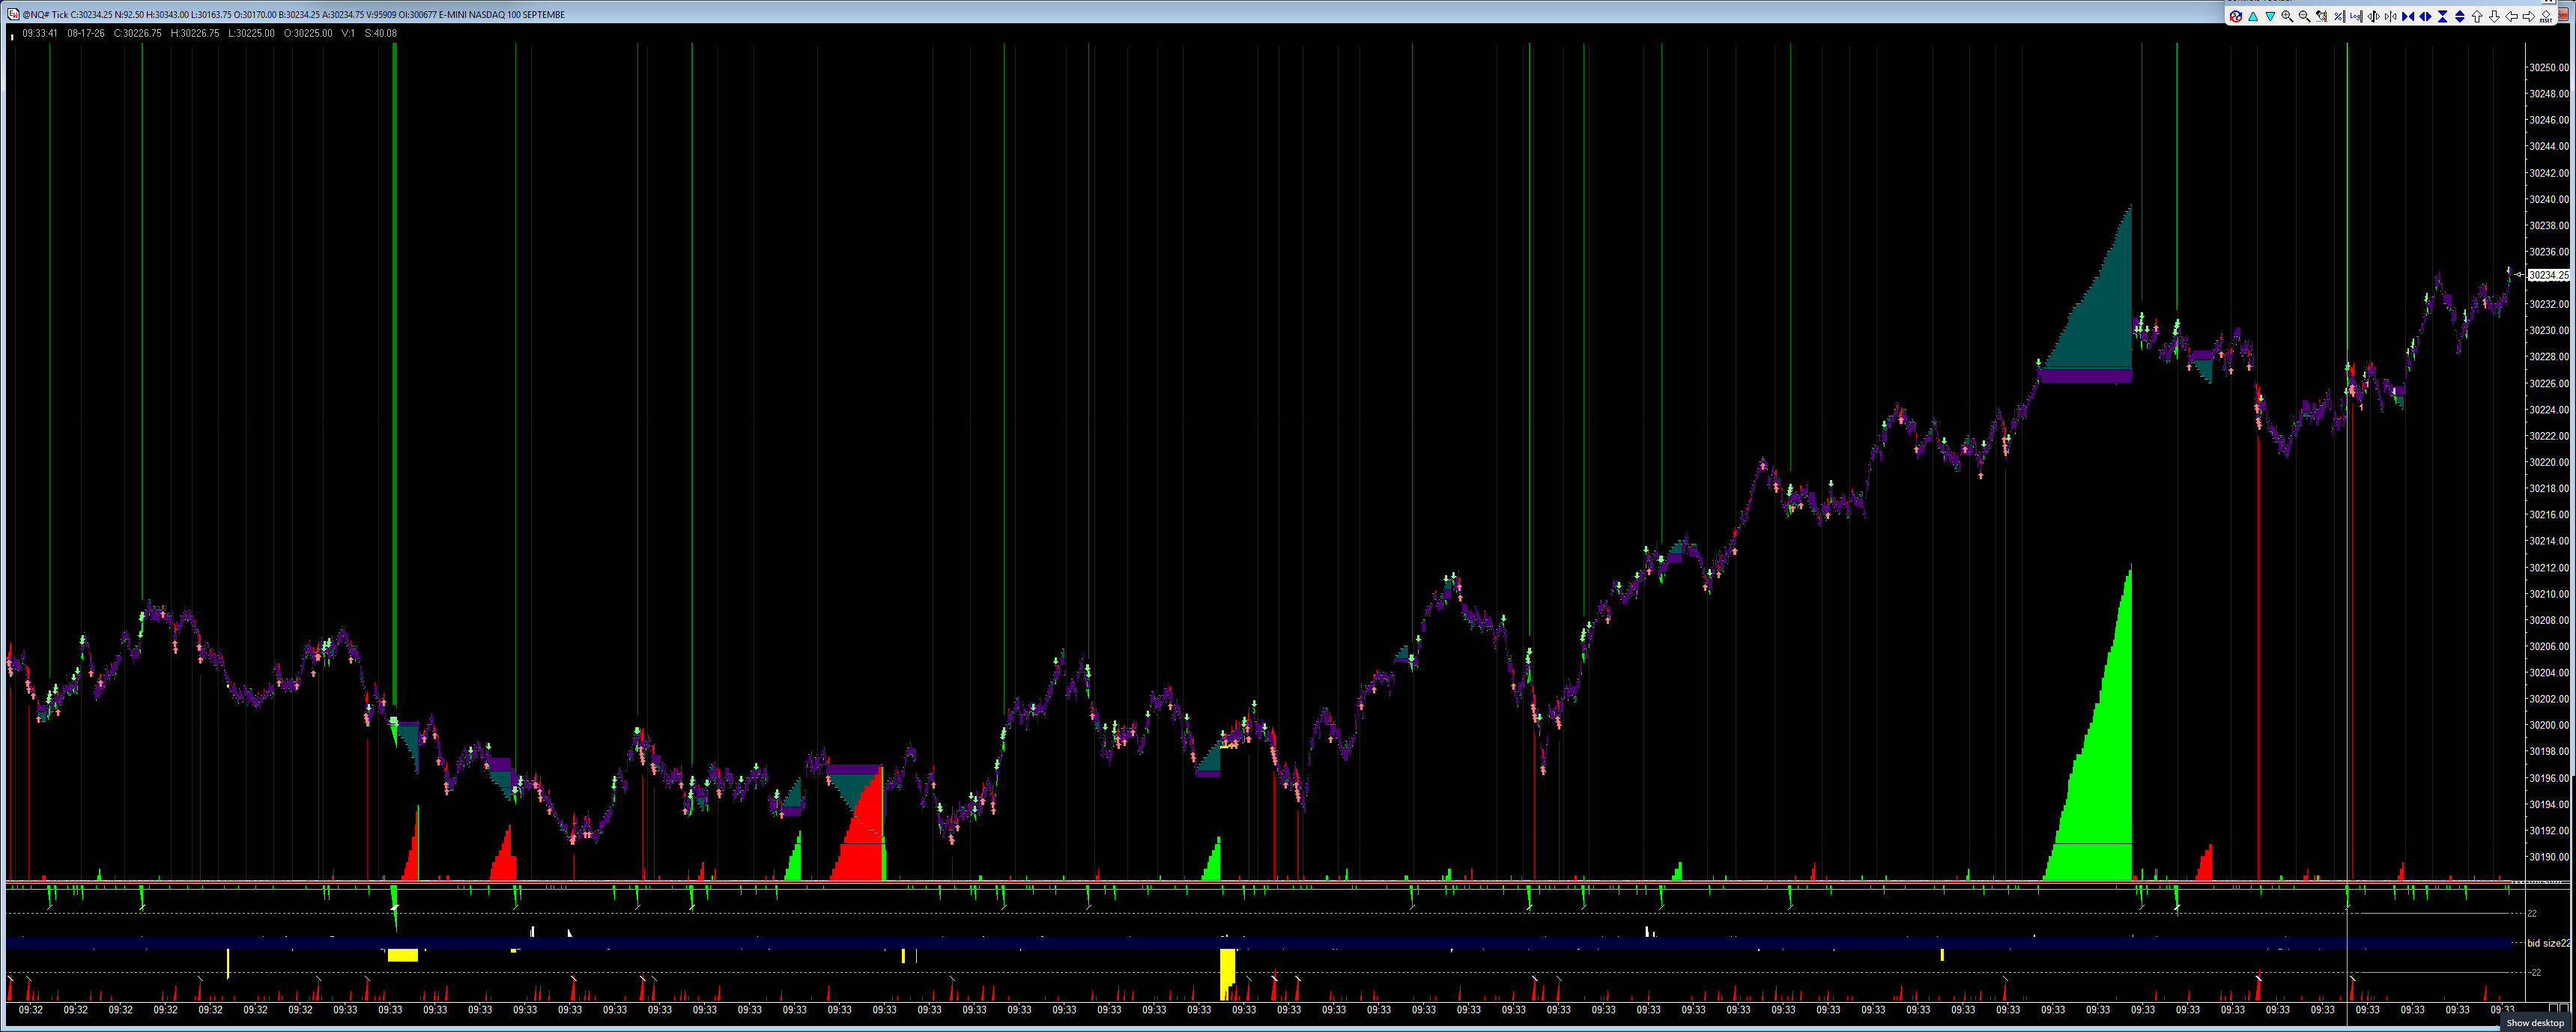2576x1032 pixels.
Task: Zoom out with the minus magnifier
Action: [x=2304, y=16]
